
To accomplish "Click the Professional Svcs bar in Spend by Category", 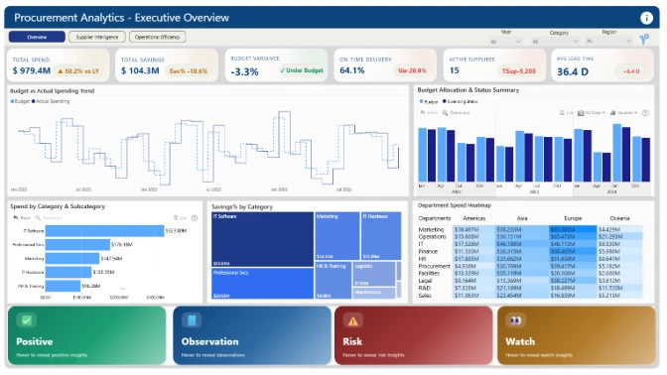I will 77,244.
